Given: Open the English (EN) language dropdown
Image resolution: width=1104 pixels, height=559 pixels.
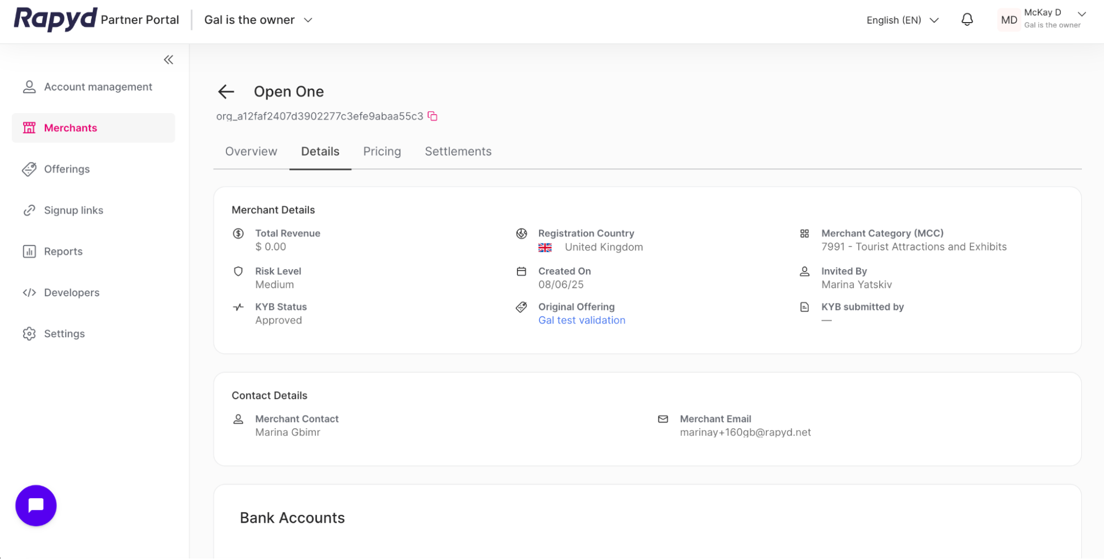Looking at the screenshot, I should [x=902, y=20].
